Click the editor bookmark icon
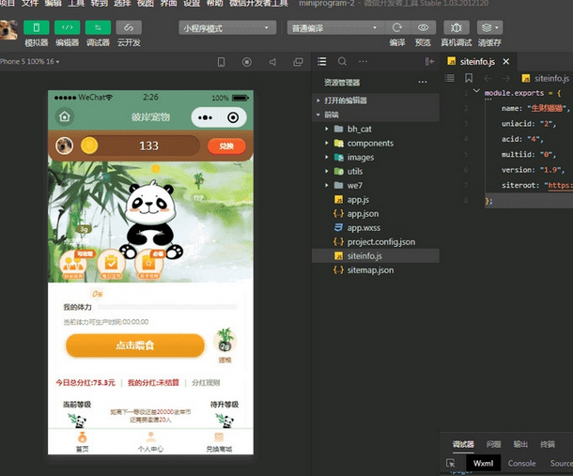573x476 pixels. pyautogui.click(x=469, y=78)
